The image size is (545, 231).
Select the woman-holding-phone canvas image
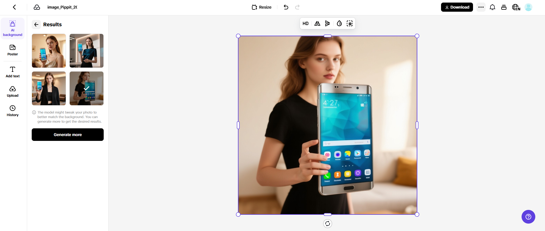pos(328,125)
